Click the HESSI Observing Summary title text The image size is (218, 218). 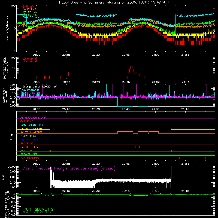tap(116, 2)
